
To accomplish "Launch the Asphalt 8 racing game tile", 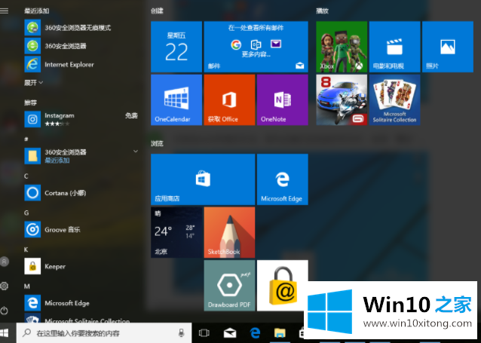I will pyautogui.click(x=342, y=100).
